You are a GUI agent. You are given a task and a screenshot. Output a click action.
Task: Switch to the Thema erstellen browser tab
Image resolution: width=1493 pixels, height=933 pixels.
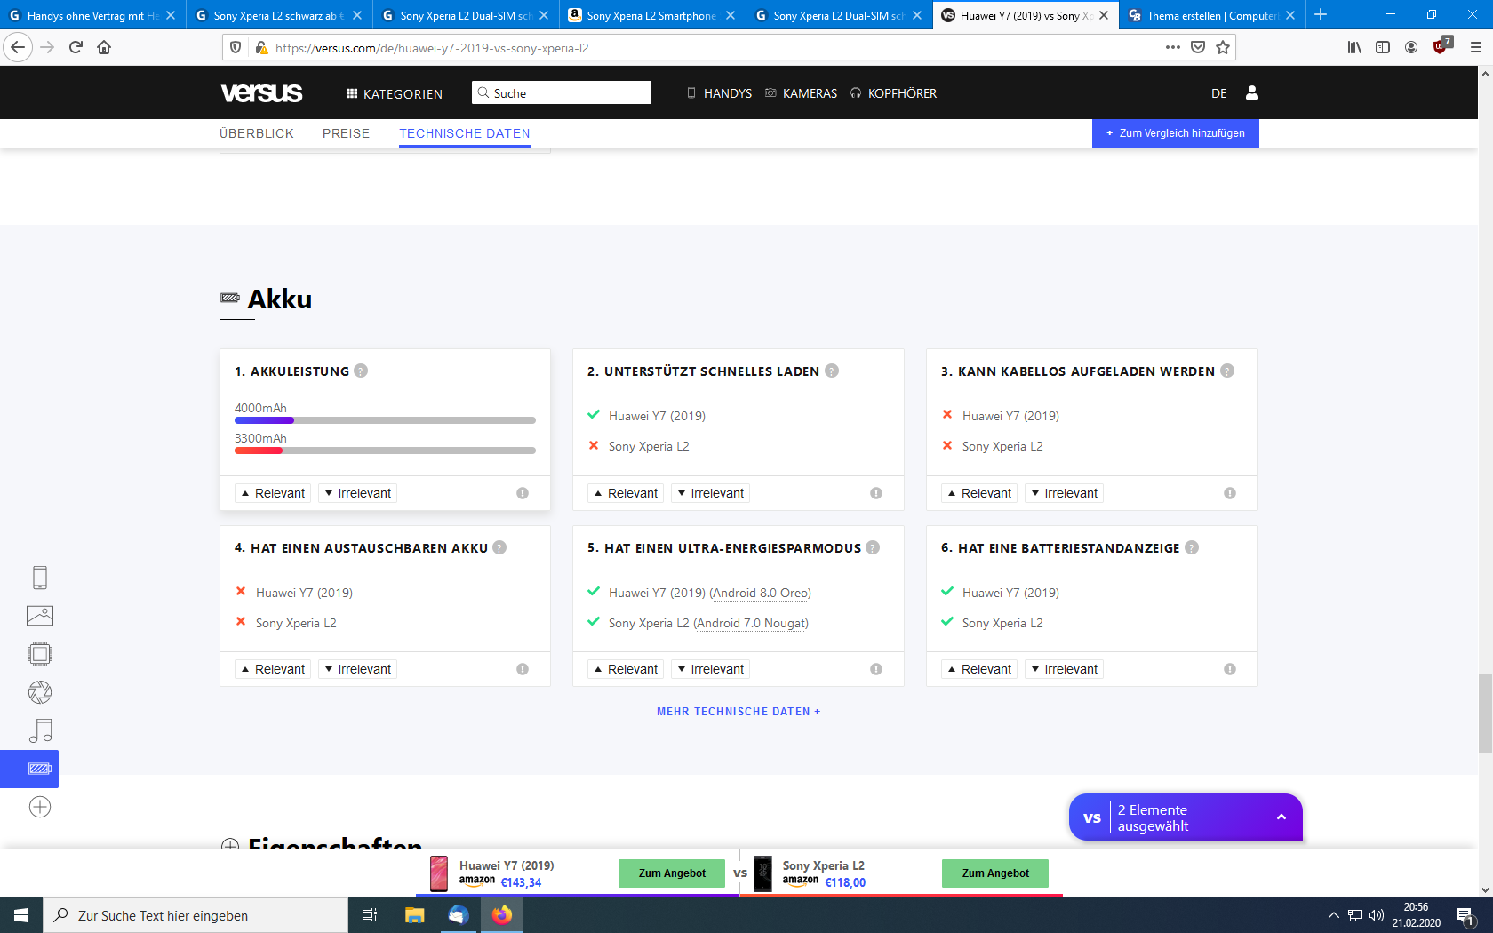tap(1212, 15)
